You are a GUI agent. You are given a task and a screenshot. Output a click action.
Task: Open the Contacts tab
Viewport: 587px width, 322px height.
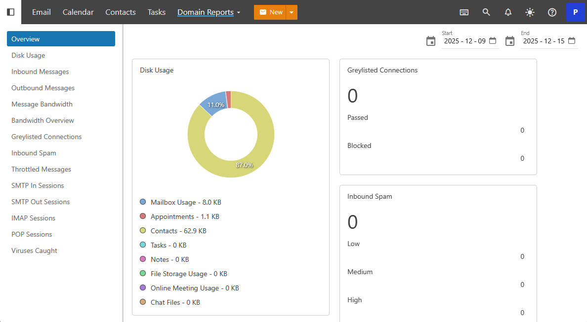pyautogui.click(x=121, y=12)
